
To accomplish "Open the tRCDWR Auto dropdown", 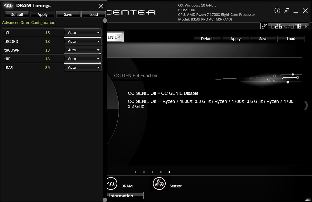I will tap(83, 50).
